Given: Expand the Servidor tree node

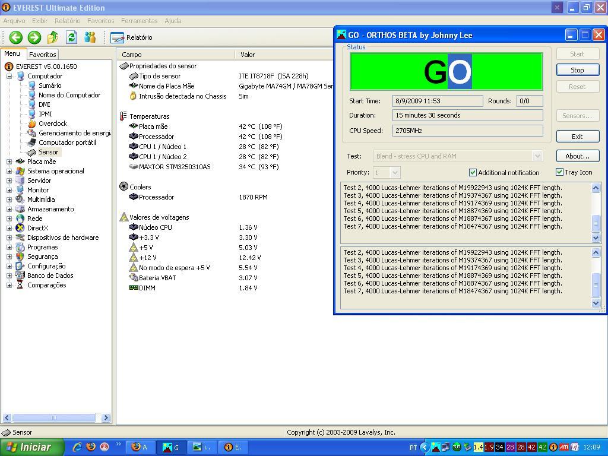Looking at the screenshot, I should (9, 180).
